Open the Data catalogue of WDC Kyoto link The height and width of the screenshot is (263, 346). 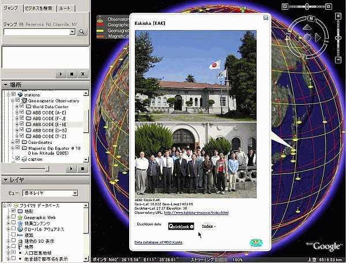click(x=159, y=242)
